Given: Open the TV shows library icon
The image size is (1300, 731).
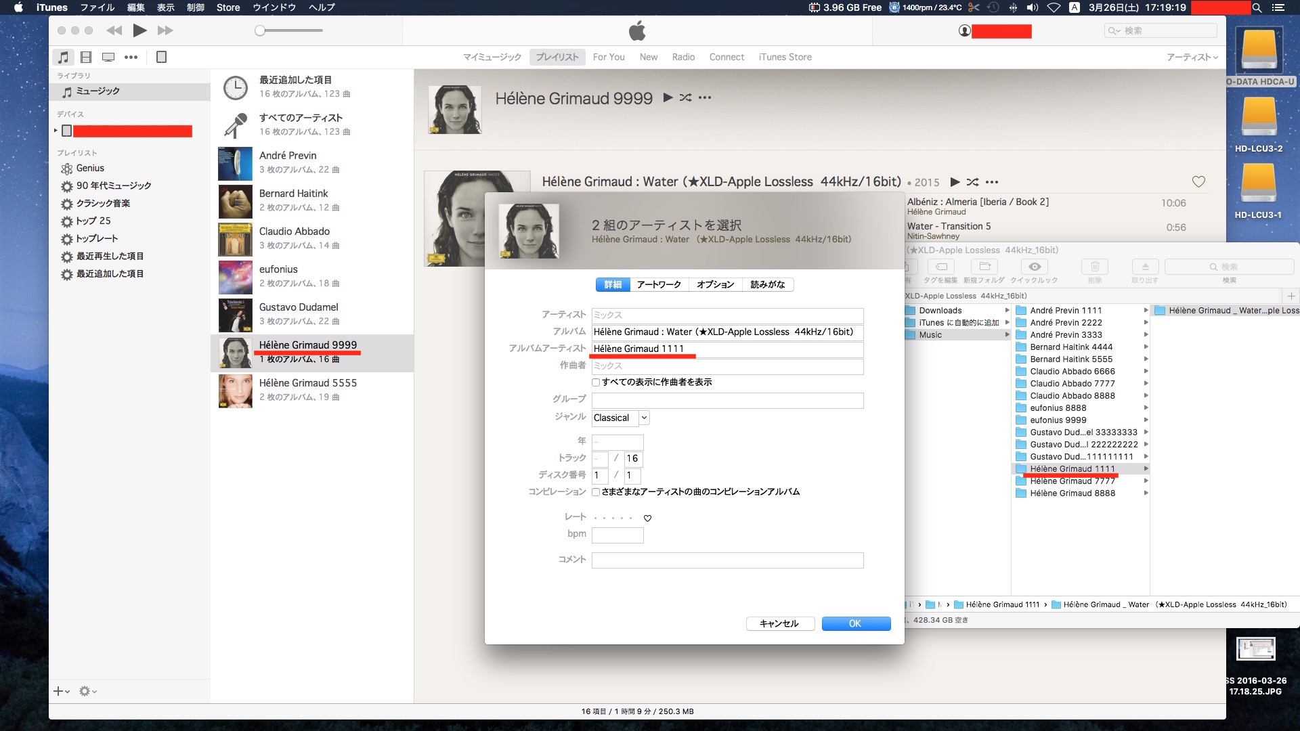Looking at the screenshot, I should pyautogui.click(x=108, y=58).
